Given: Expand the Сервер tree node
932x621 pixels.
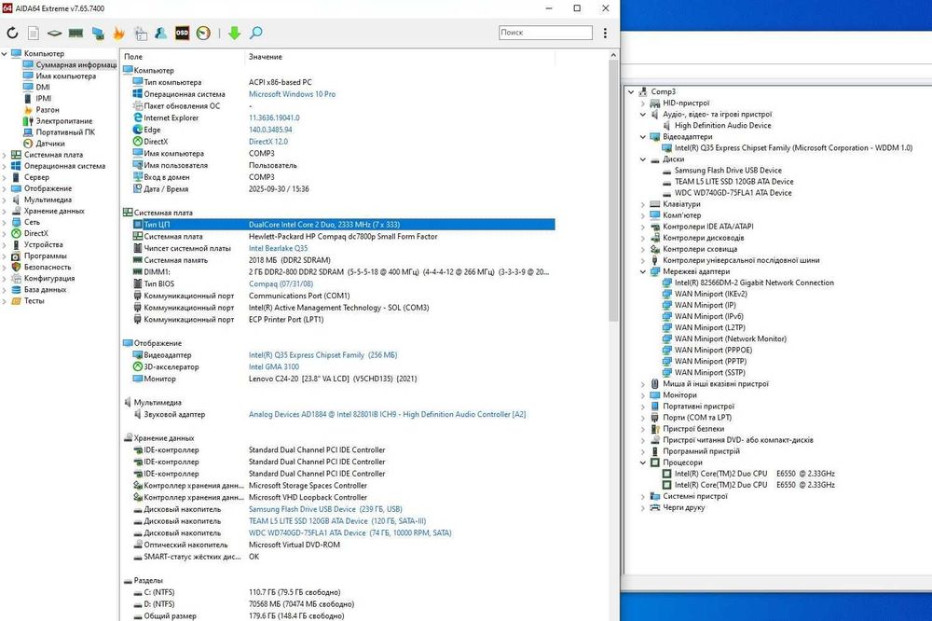Looking at the screenshot, I should click(5, 177).
